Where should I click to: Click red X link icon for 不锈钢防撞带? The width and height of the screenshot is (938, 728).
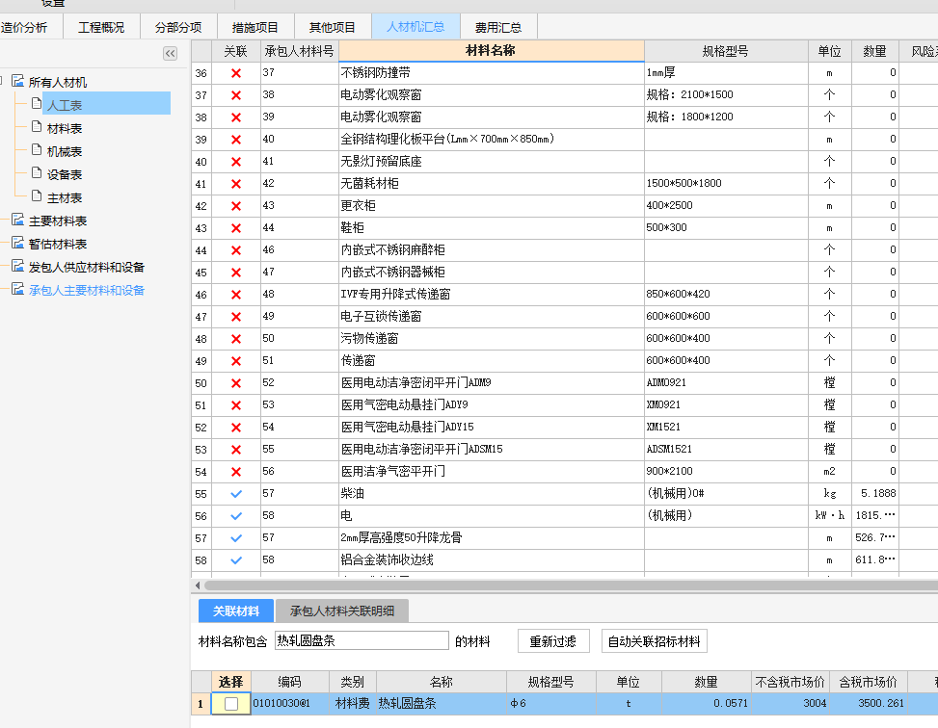click(236, 73)
